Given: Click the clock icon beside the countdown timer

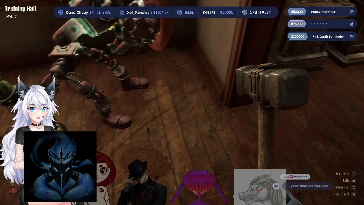Looking at the screenshot, I should tap(245, 12).
